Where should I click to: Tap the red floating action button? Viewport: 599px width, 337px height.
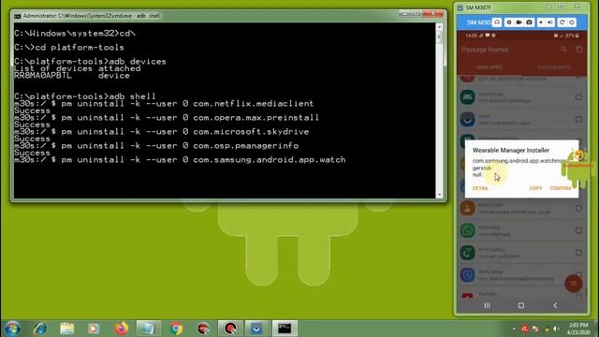[x=574, y=283]
